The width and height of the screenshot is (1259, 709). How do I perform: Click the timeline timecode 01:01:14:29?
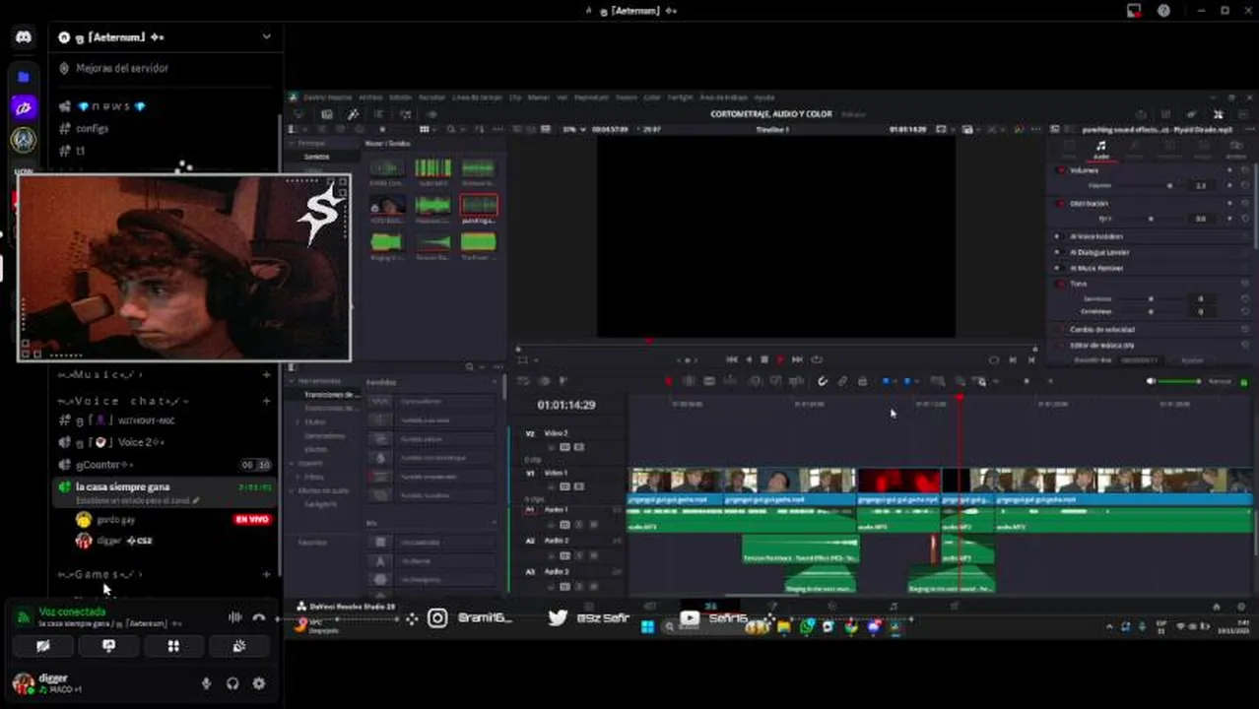pos(565,406)
